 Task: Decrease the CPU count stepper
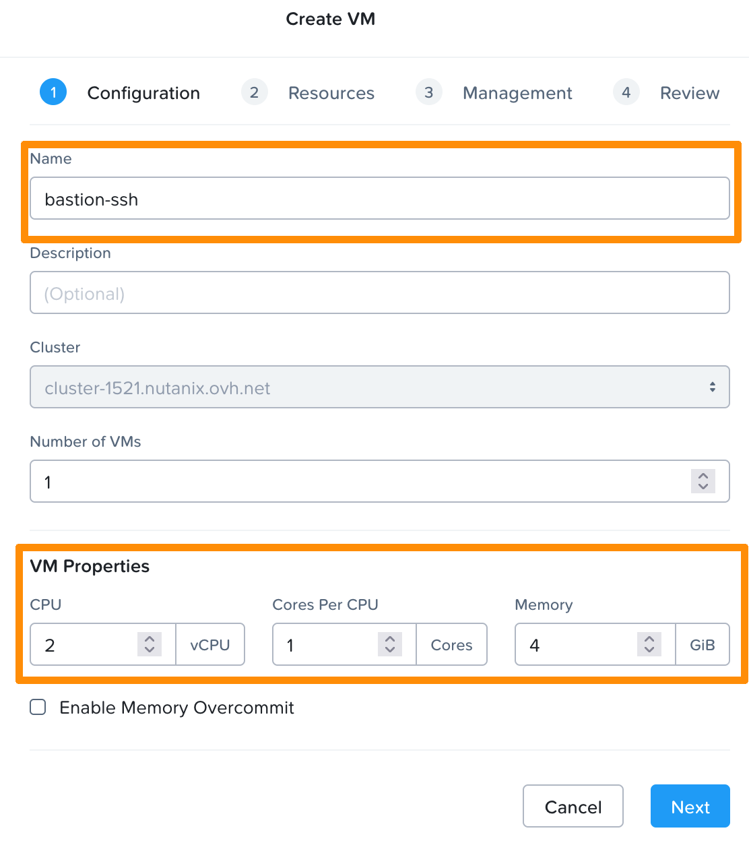pos(150,650)
